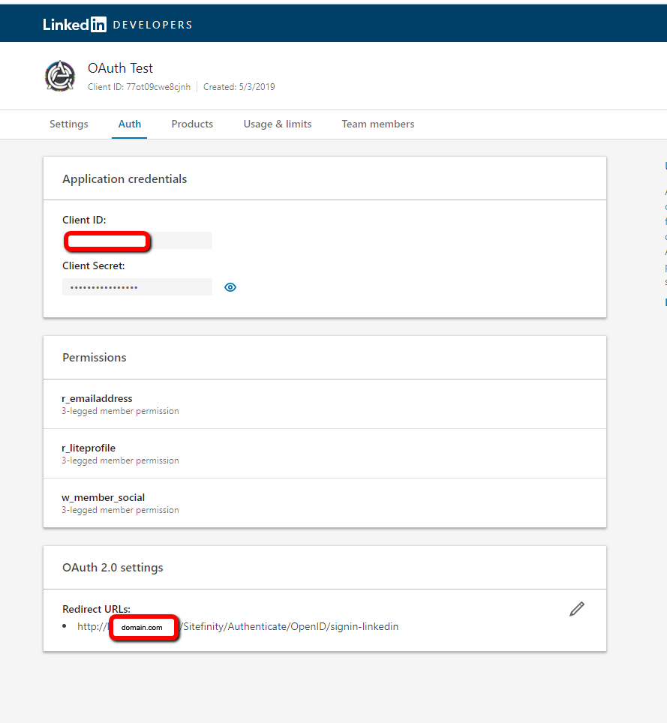Switch to the Products tab
The image size is (667, 723).
192,124
